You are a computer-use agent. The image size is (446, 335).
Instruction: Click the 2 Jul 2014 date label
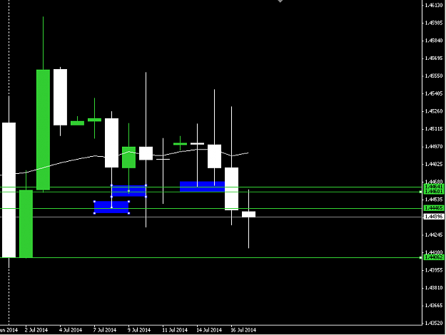click(36, 330)
